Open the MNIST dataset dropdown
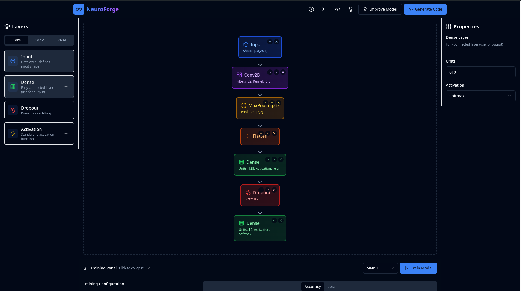The image size is (521, 291). (380, 268)
